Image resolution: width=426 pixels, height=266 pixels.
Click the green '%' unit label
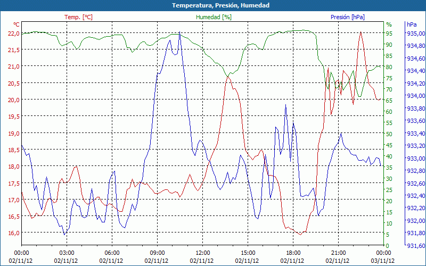pos(389,24)
